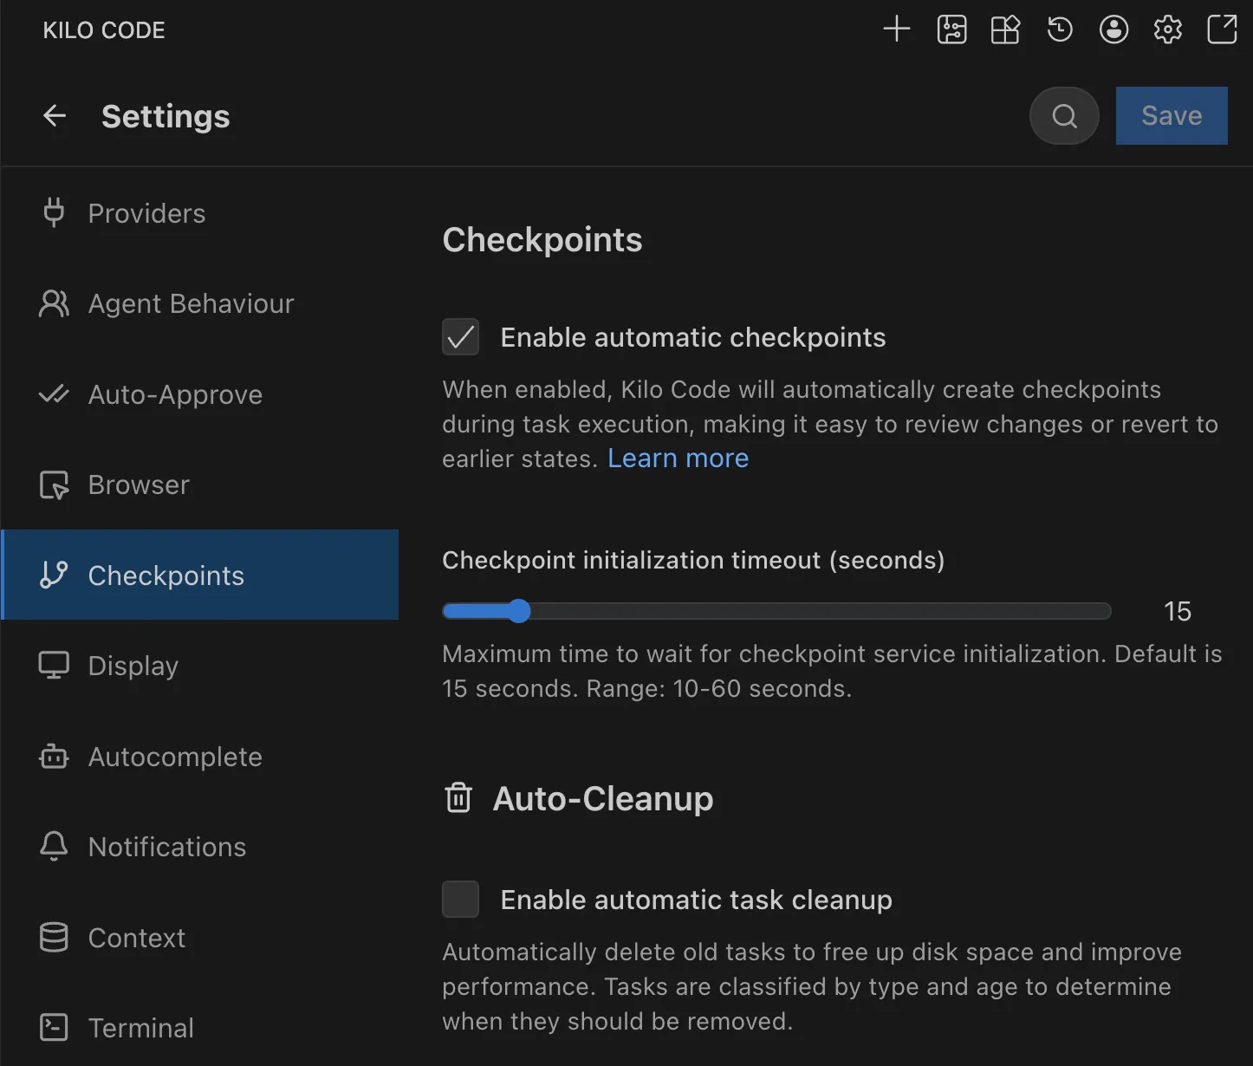Viewport: 1253px width, 1066px height.
Task: Open the Agent Behaviour settings section
Action: [x=200, y=303]
